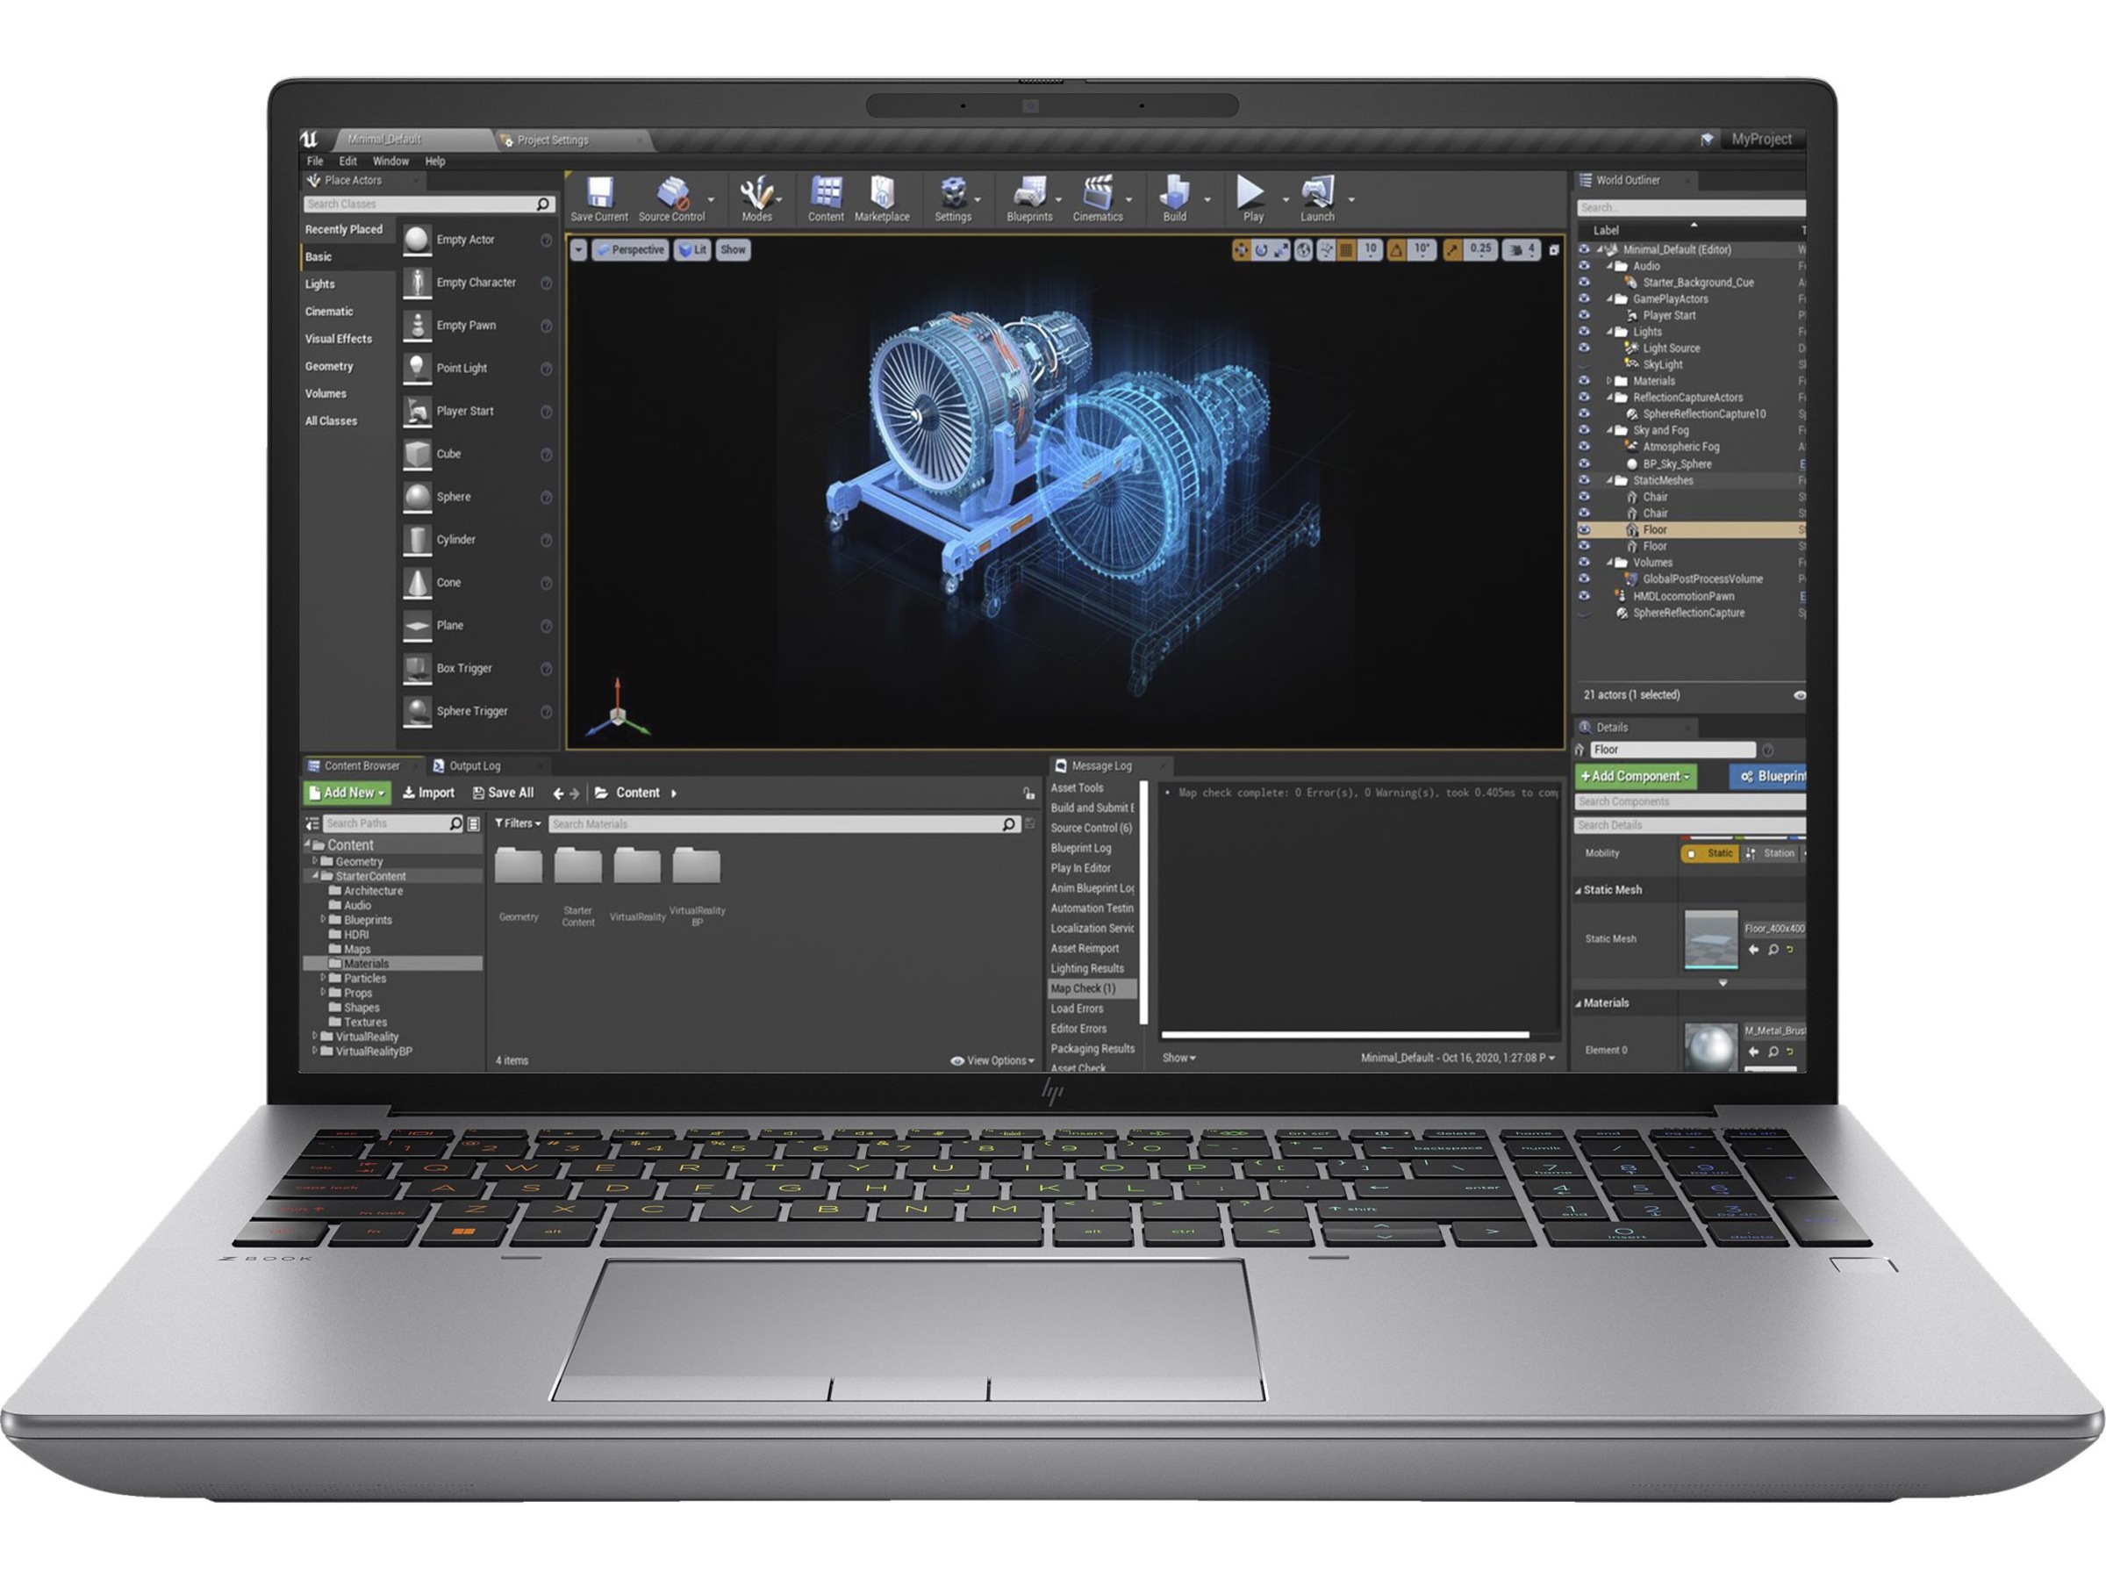Click the Source Control toolbar icon
Viewport: 2106px width, 1580px height.
point(672,194)
